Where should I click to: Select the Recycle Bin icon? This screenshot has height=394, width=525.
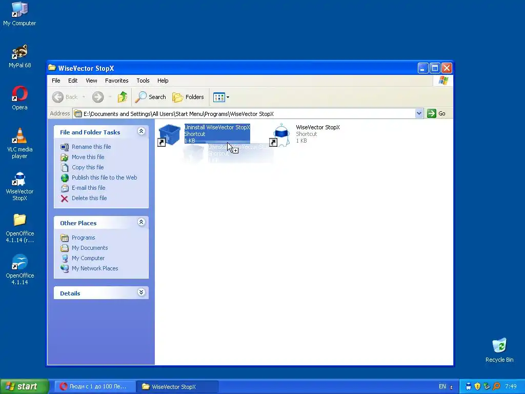tap(499, 350)
